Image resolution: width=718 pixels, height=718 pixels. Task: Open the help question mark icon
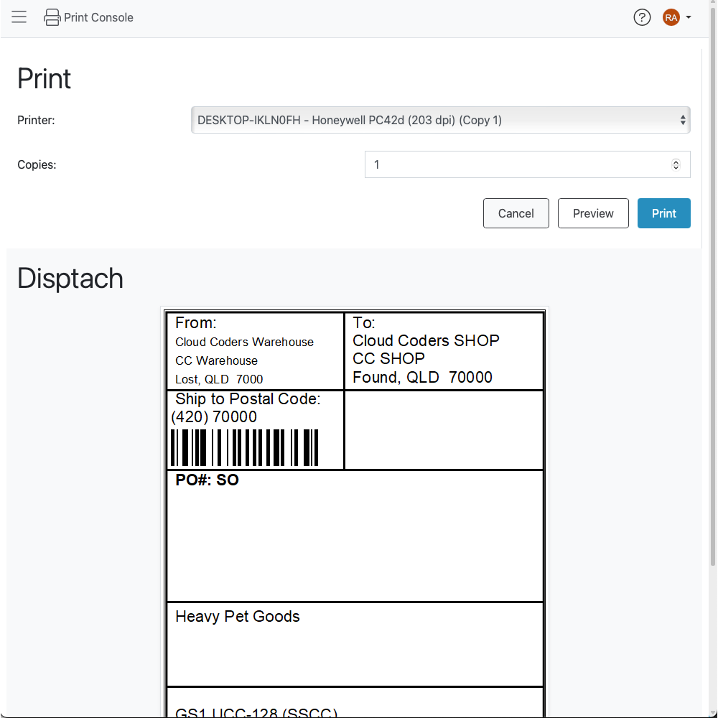pyautogui.click(x=642, y=17)
